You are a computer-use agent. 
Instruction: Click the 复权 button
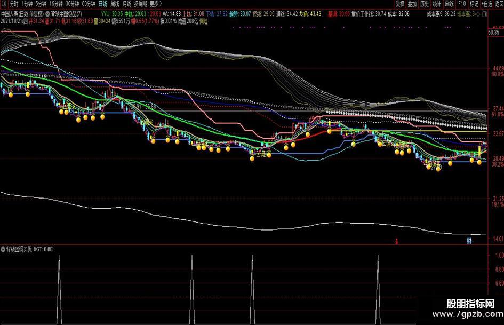tap(400, 4)
